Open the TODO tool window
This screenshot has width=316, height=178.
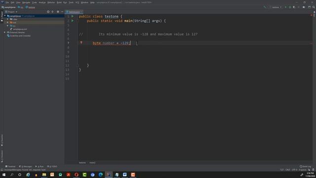coord(52,167)
